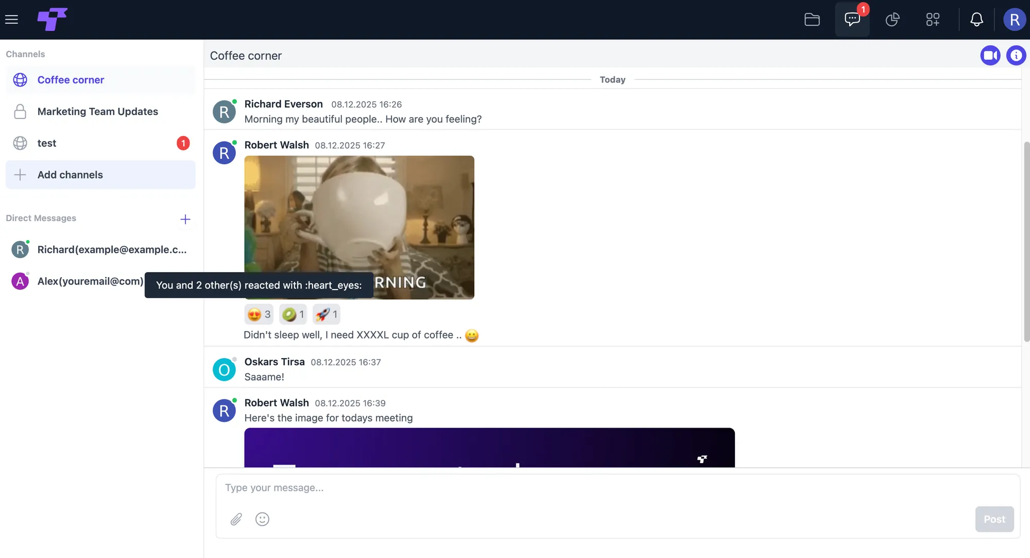The width and height of the screenshot is (1030, 558).
Task: Click the Post button
Action: click(994, 519)
